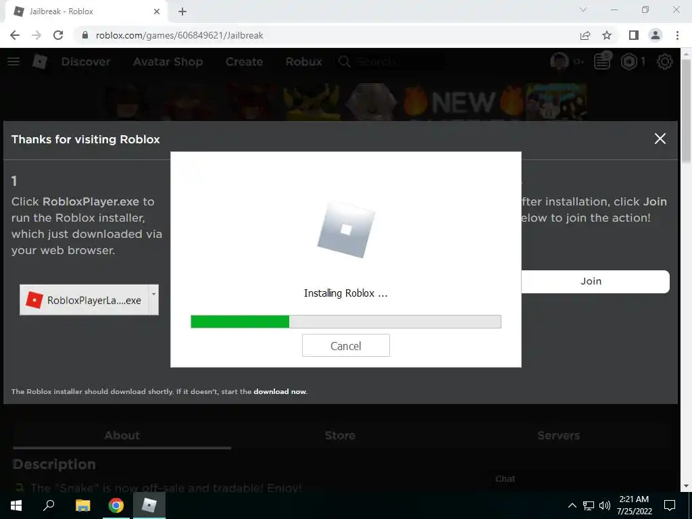Image resolution: width=692 pixels, height=519 pixels.
Task: Click the installation progress bar
Action: [345, 321]
